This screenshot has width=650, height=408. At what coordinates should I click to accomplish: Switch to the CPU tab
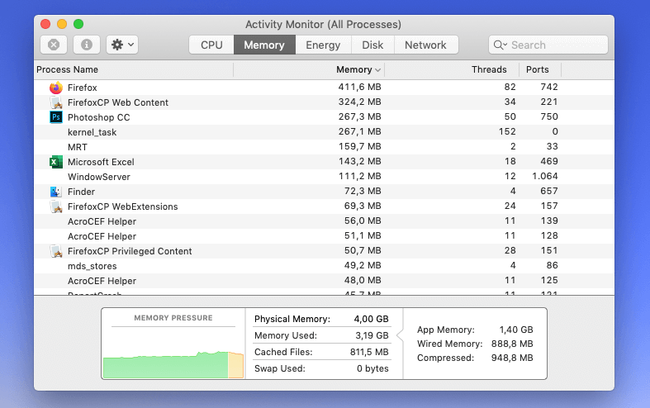[x=211, y=45]
